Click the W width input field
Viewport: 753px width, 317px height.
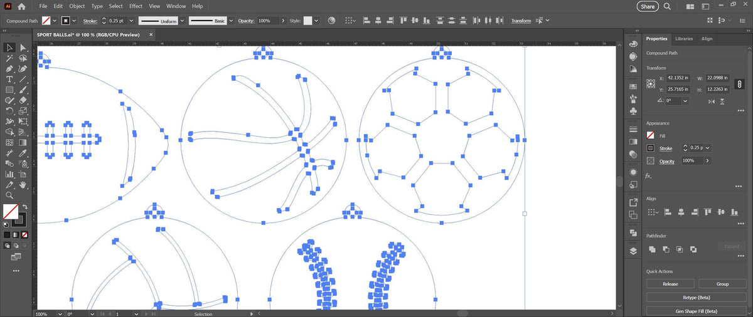pos(717,78)
